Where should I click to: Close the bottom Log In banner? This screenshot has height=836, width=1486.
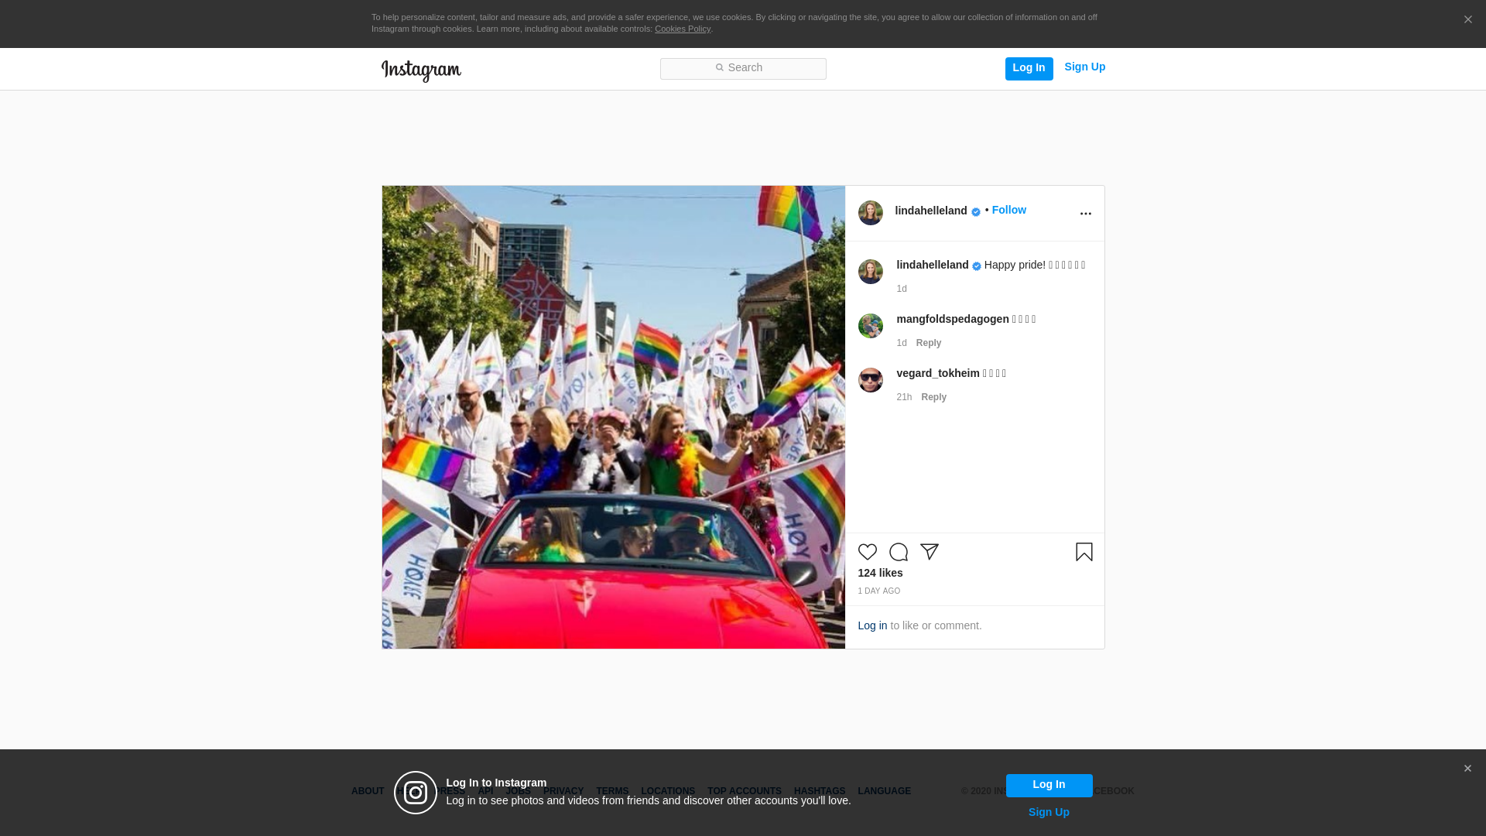click(x=1467, y=769)
